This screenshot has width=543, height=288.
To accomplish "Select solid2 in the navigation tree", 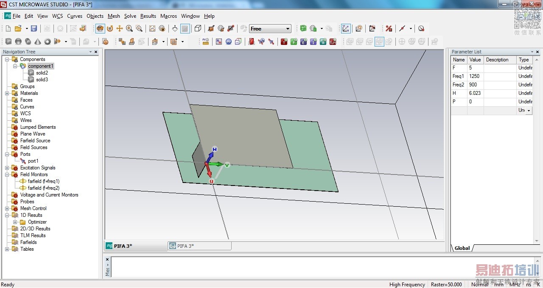I will (x=42, y=73).
